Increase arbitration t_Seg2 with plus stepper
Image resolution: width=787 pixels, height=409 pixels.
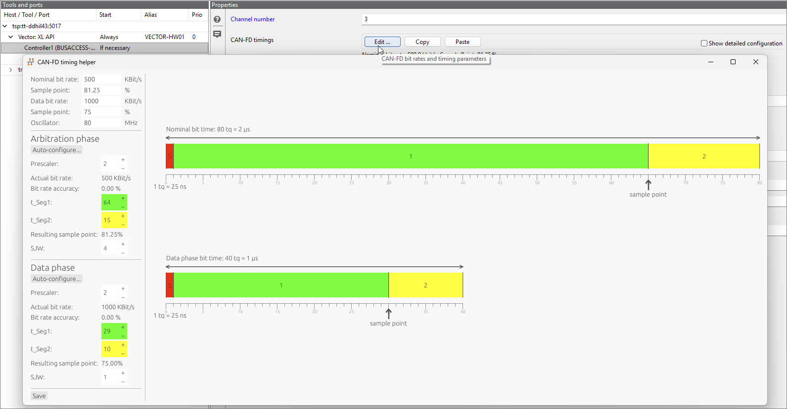(123, 216)
